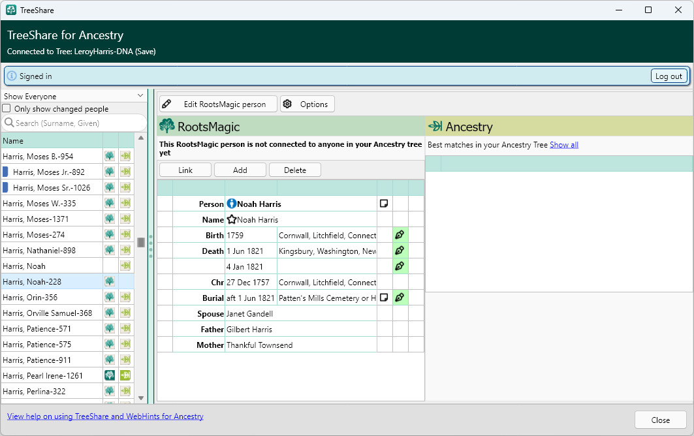Open the Show Everyone dropdown
Image resolution: width=694 pixels, height=436 pixels.
tap(74, 96)
